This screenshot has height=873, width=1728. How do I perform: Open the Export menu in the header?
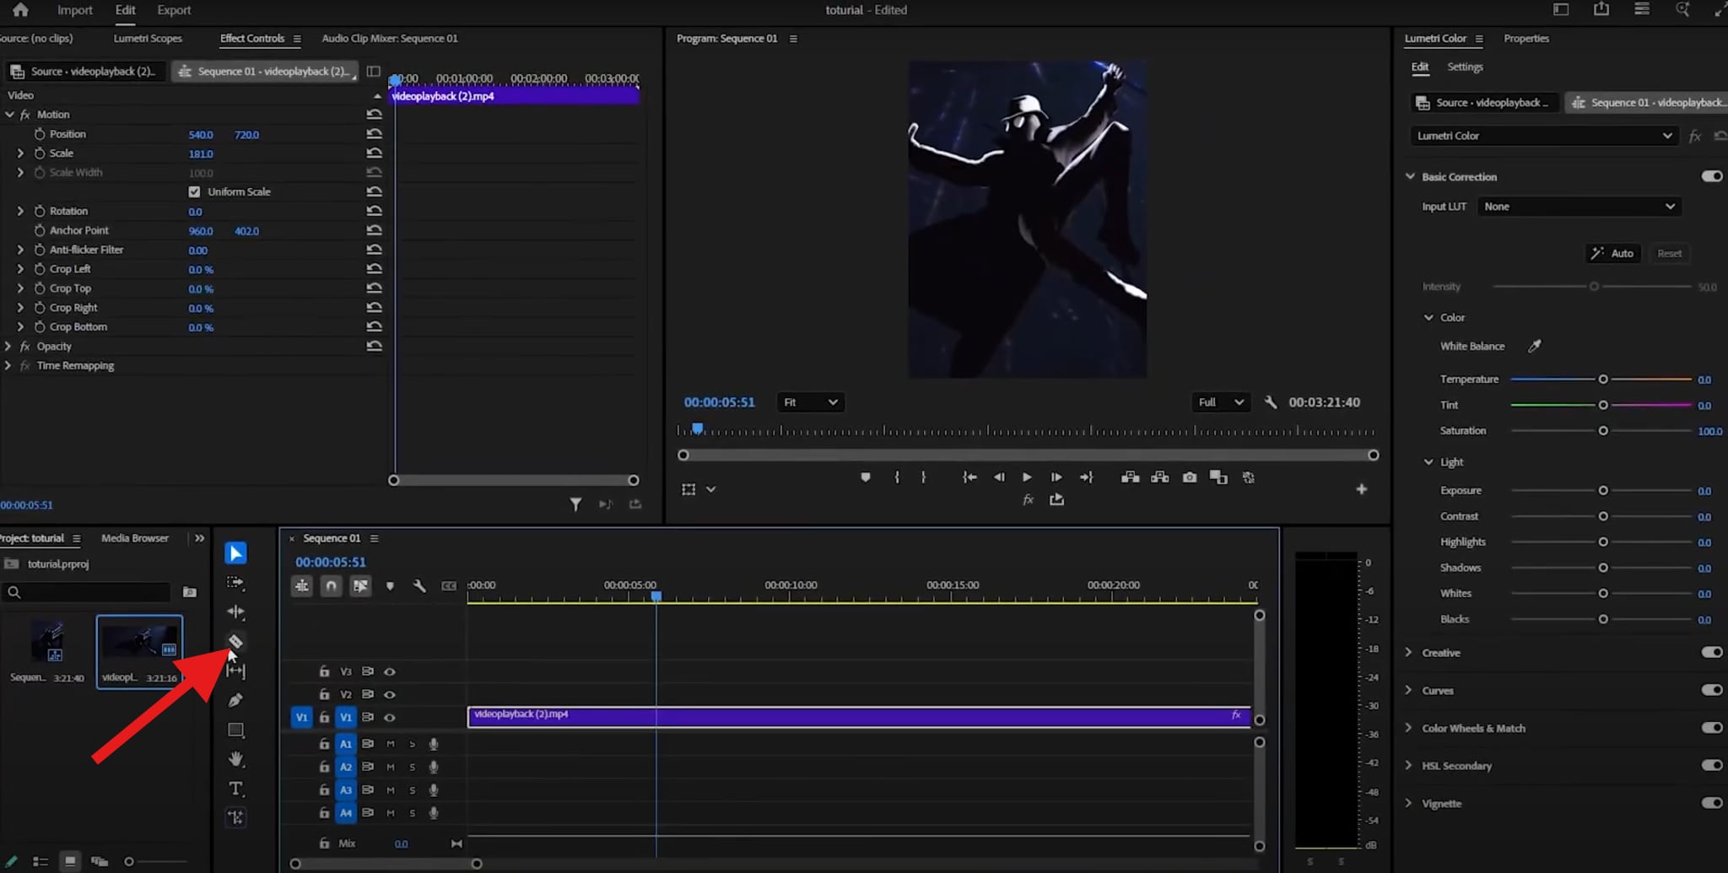point(174,10)
